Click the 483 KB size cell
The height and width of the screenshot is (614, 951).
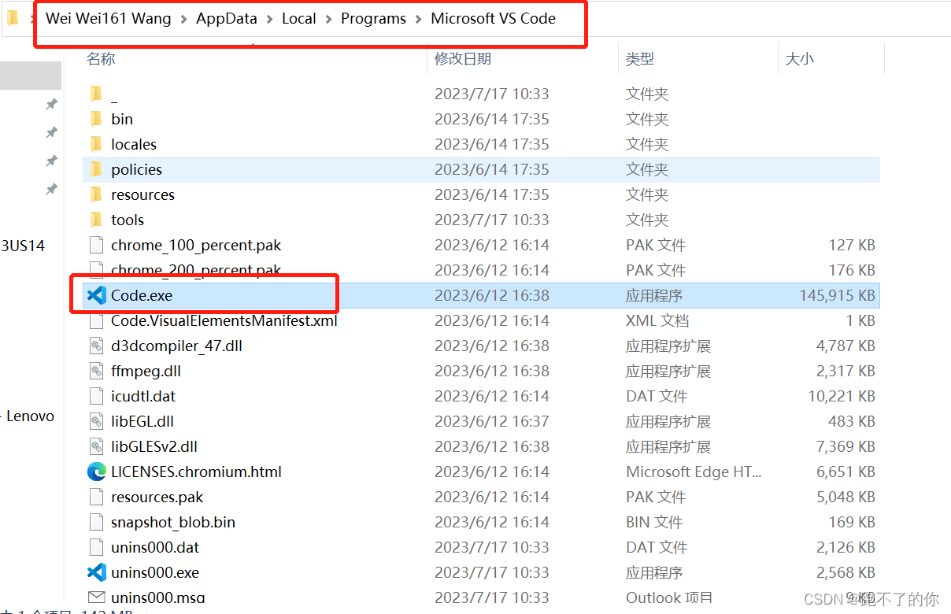[x=852, y=421]
